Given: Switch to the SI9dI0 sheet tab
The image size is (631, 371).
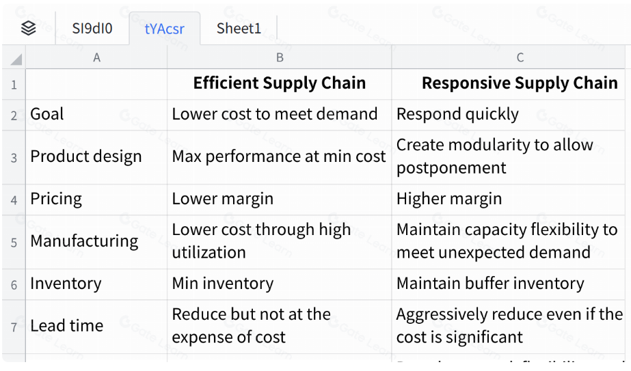Looking at the screenshot, I should point(92,28).
